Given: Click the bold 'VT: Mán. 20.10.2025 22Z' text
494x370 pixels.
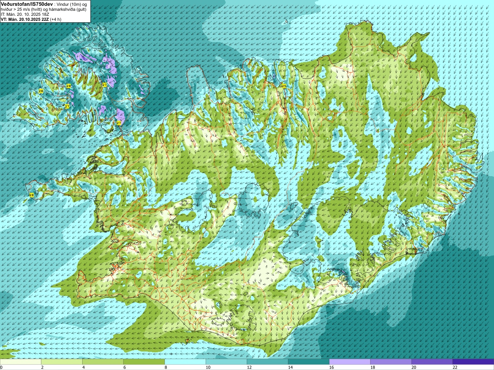Looking at the screenshot, I should click(x=25, y=19).
